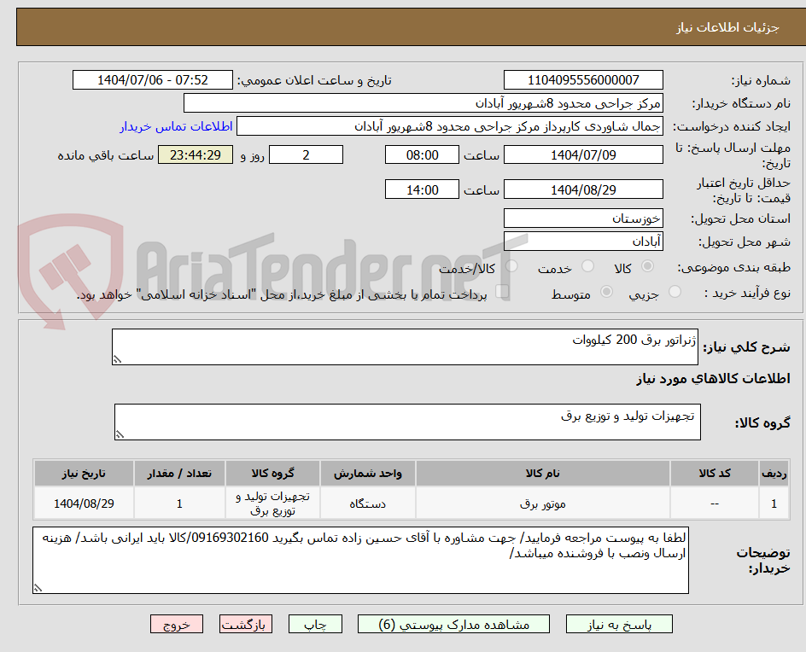Open اطلاعات تماس خریدار link
806x652 pixels.
(176, 126)
